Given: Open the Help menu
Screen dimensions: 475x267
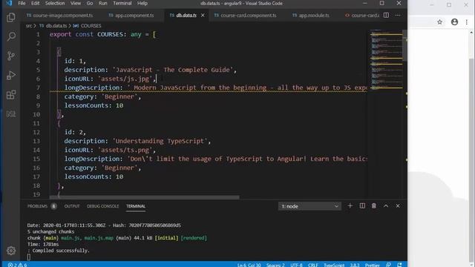Looking at the screenshot, I should coord(142,3).
